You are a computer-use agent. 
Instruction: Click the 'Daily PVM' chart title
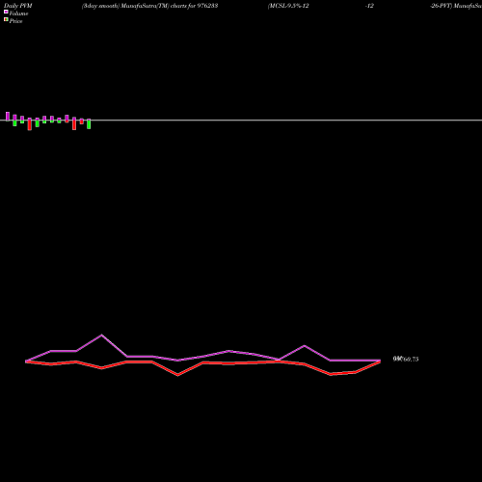18,6
